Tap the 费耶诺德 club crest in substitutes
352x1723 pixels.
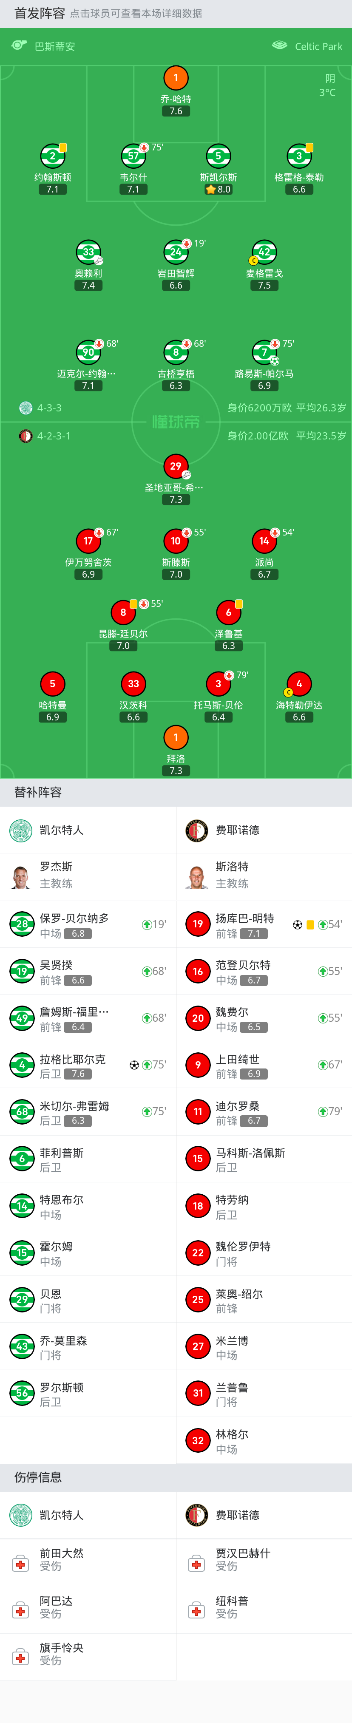pos(197,830)
